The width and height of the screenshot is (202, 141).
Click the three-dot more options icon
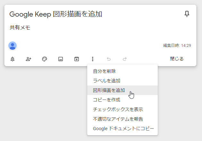pos(93,59)
